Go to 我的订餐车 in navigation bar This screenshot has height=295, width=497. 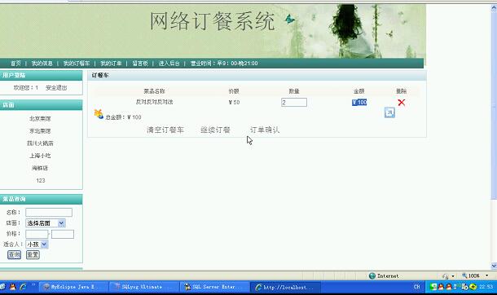(77, 64)
